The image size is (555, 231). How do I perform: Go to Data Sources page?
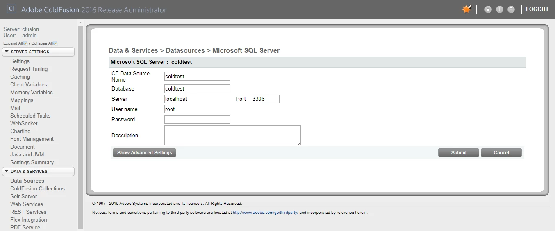pos(27,181)
